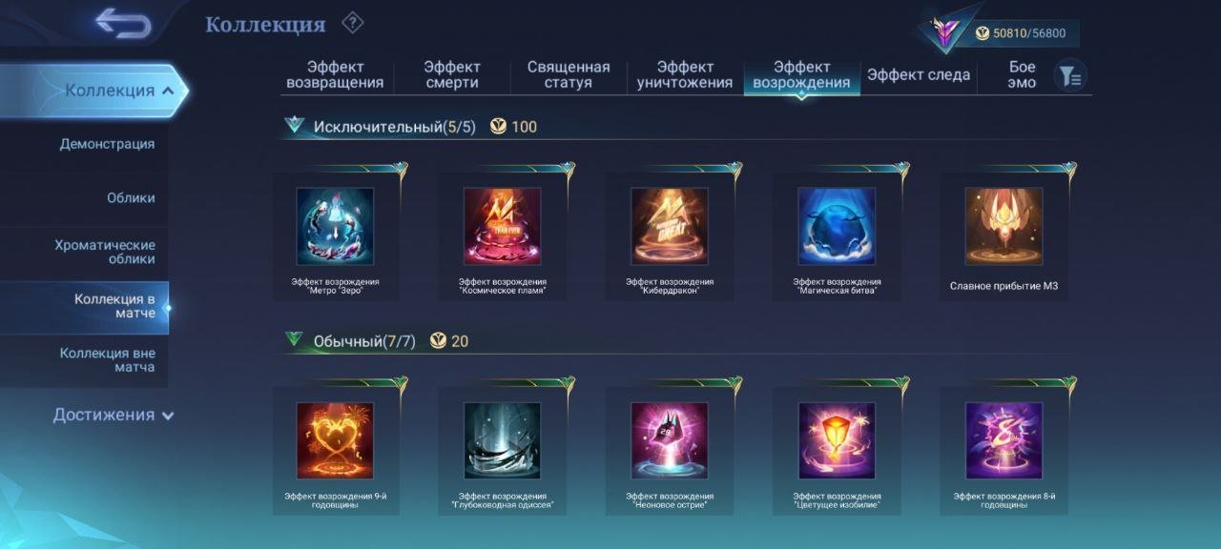Open Коллекция вне матча in sidebar
Image resolution: width=1221 pixels, height=549 pixels.
[x=107, y=360]
